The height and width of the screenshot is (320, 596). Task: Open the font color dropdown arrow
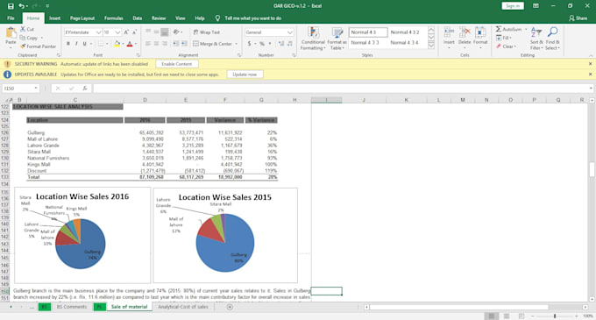pyautogui.click(x=136, y=44)
